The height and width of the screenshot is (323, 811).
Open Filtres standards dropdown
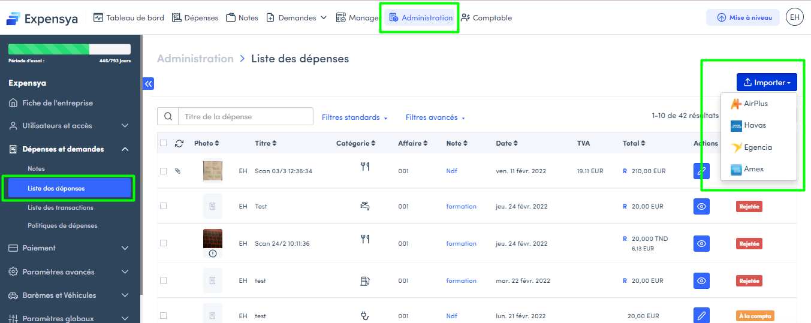355,117
